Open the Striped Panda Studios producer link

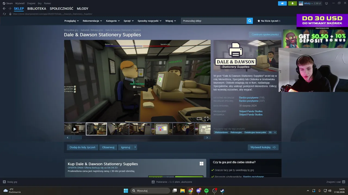click(x=251, y=111)
